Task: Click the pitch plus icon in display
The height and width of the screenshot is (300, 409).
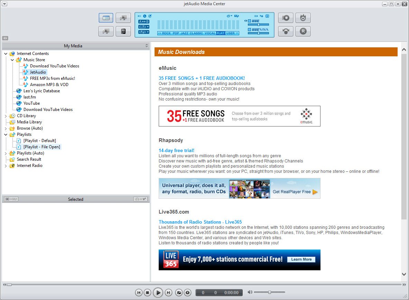Action: [262, 16]
